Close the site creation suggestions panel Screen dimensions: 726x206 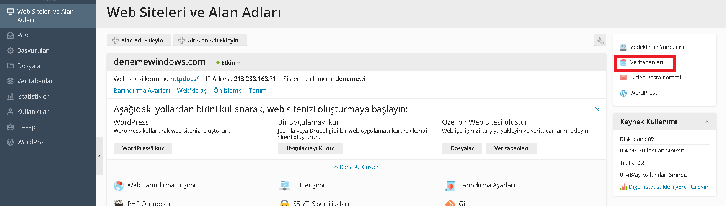pos(597,109)
